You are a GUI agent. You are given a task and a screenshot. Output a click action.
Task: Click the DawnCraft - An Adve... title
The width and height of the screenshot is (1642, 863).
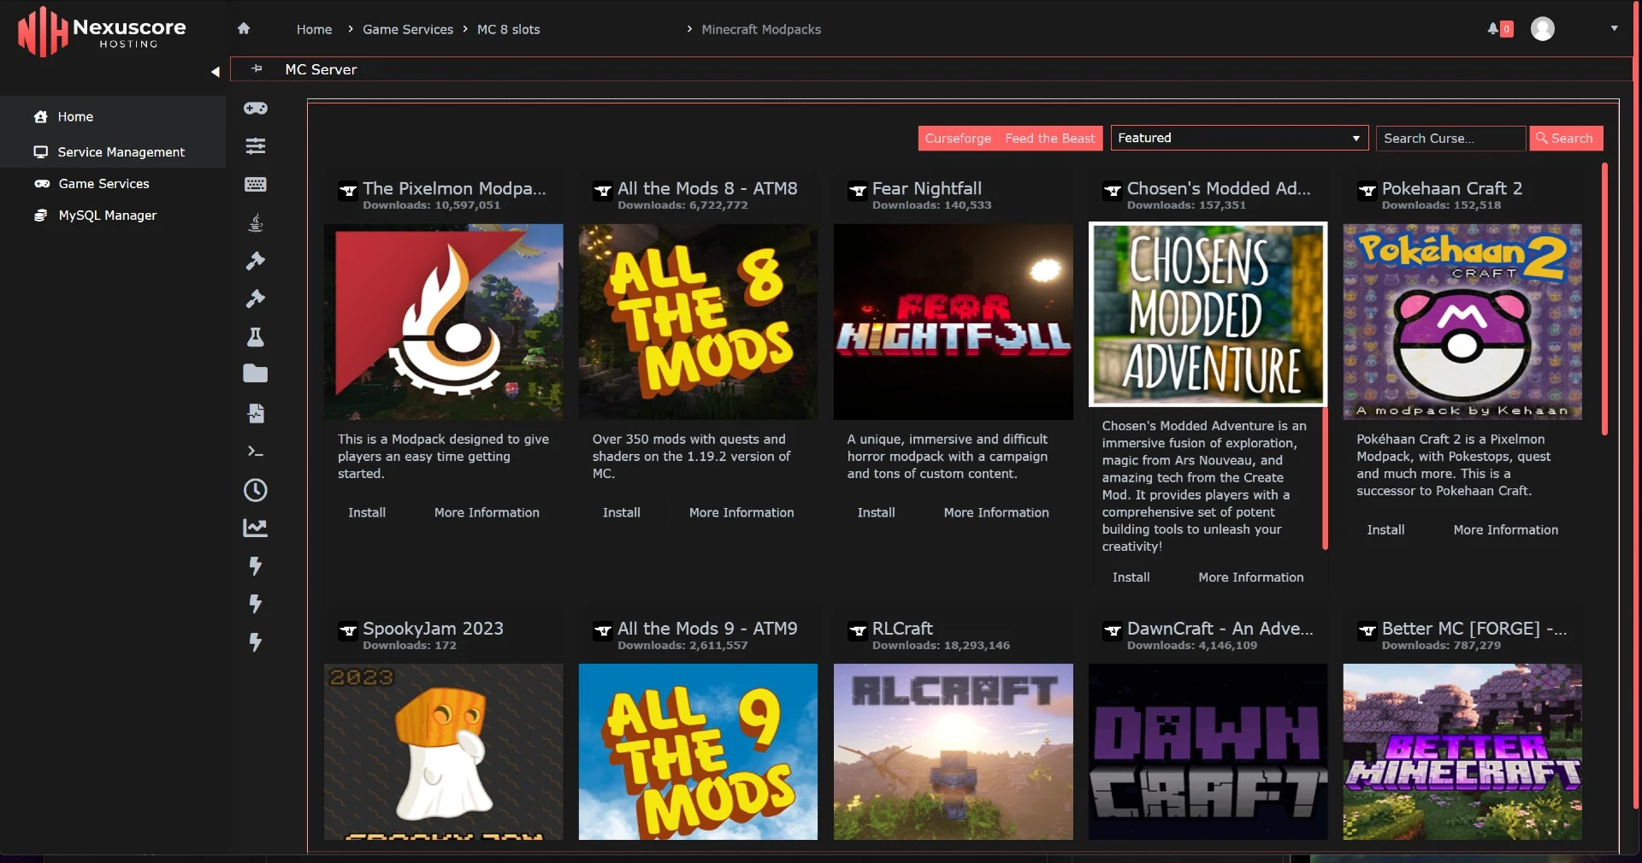[x=1220, y=629]
